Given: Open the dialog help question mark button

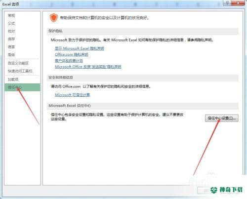Looking at the screenshot, I should 227,2.
